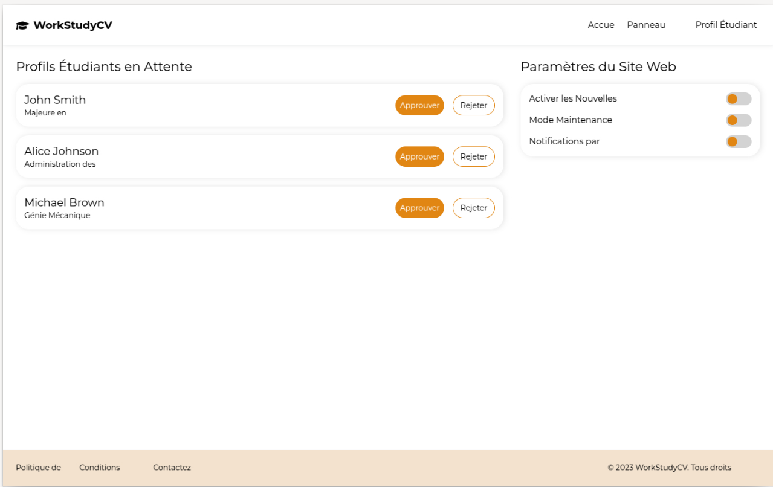Open the Panneau navigation item
The image size is (773, 487).
(645, 25)
